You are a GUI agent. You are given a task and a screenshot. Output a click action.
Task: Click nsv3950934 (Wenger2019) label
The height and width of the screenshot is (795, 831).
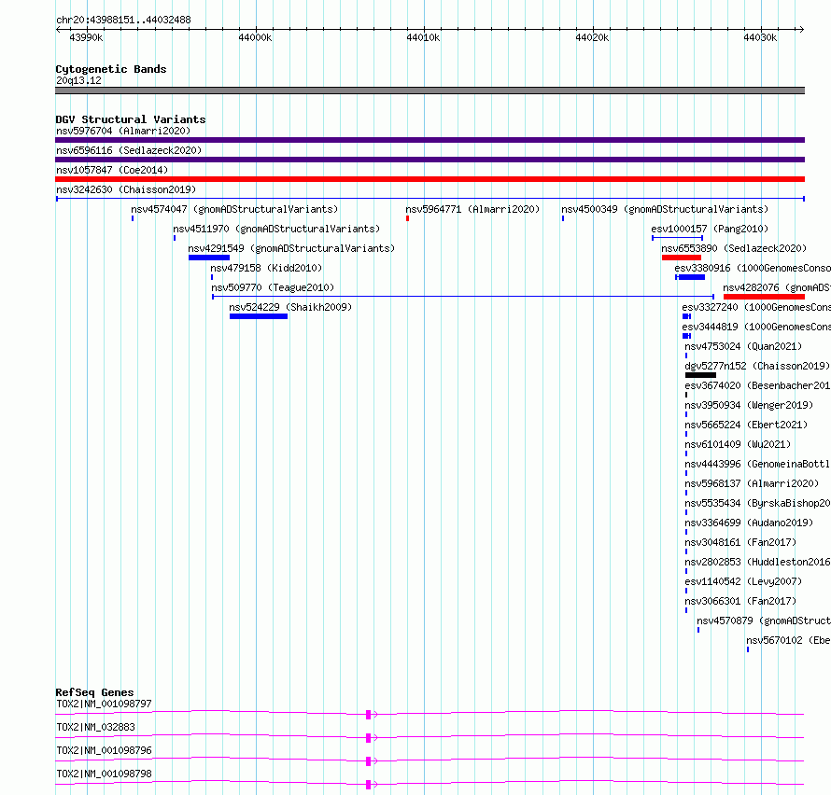coord(749,405)
